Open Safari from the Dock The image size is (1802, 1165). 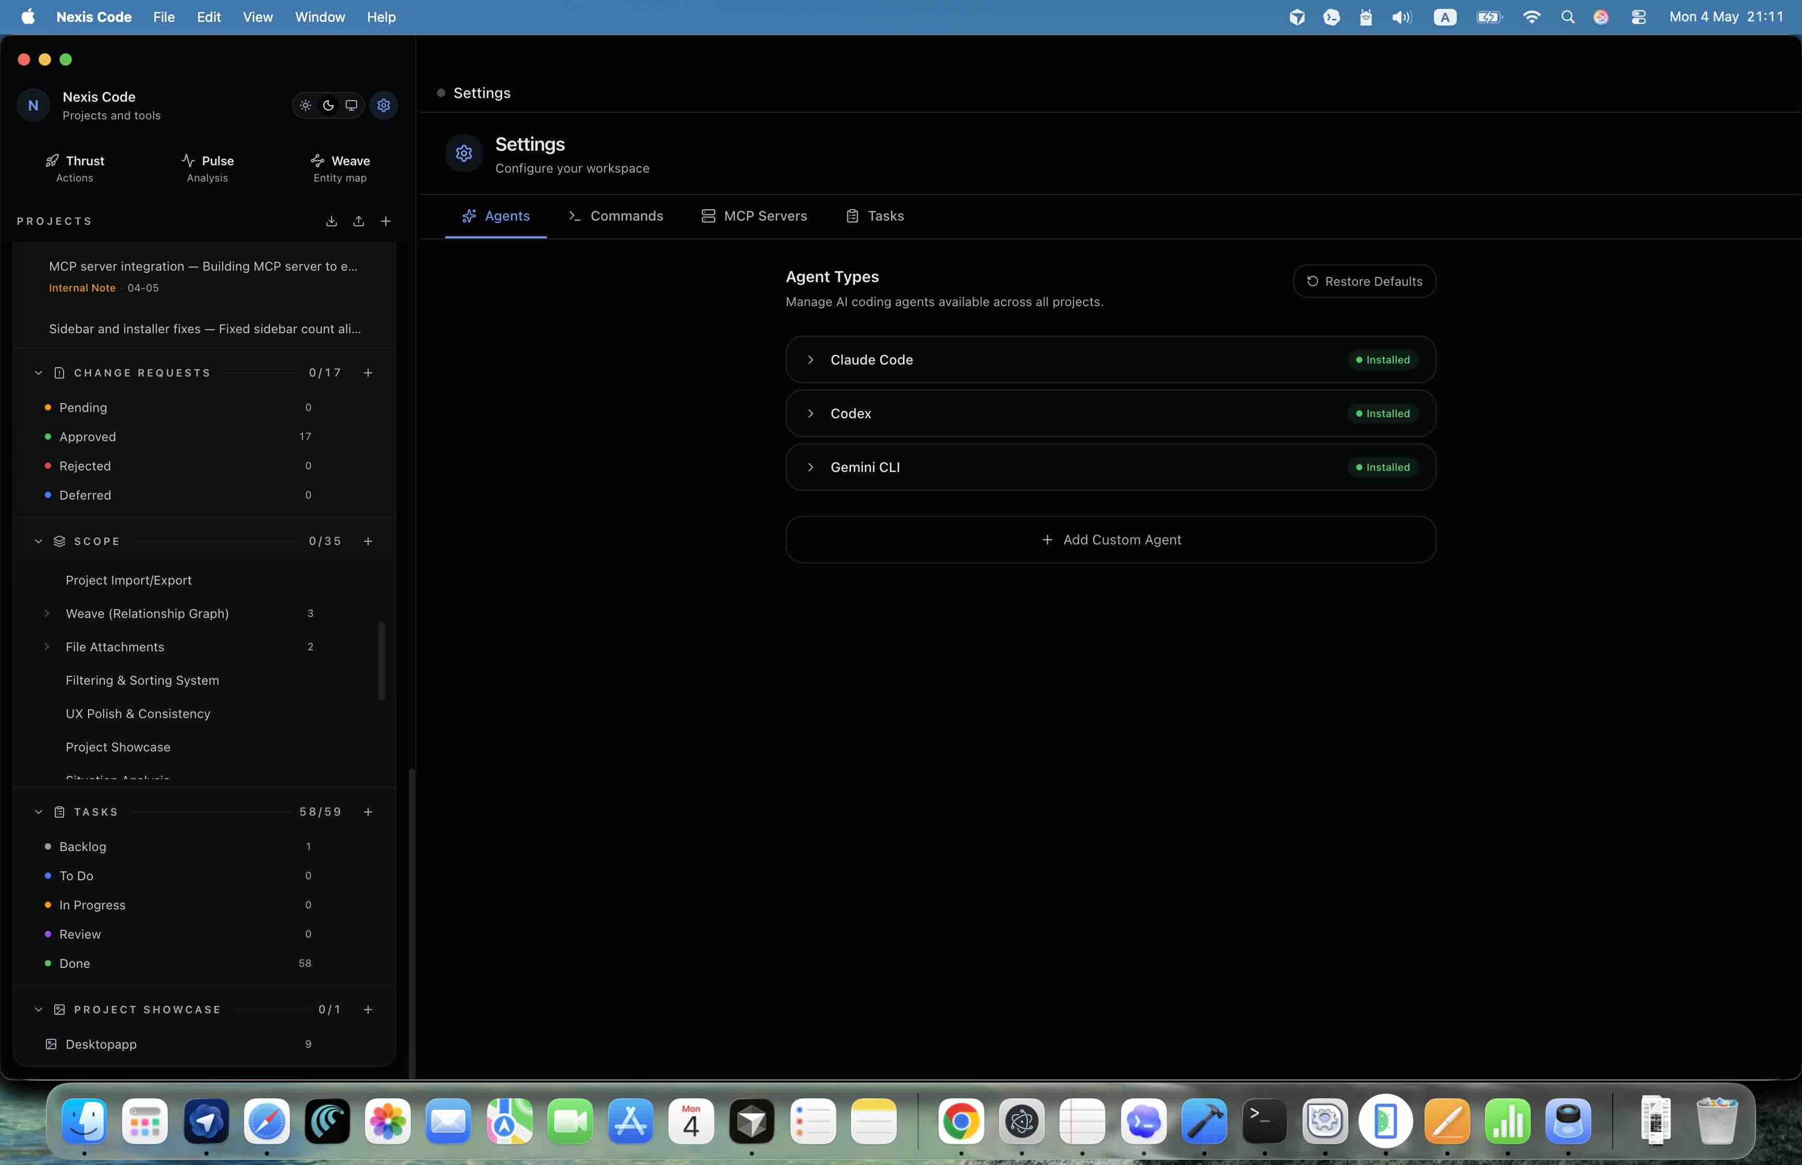(266, 1120)
